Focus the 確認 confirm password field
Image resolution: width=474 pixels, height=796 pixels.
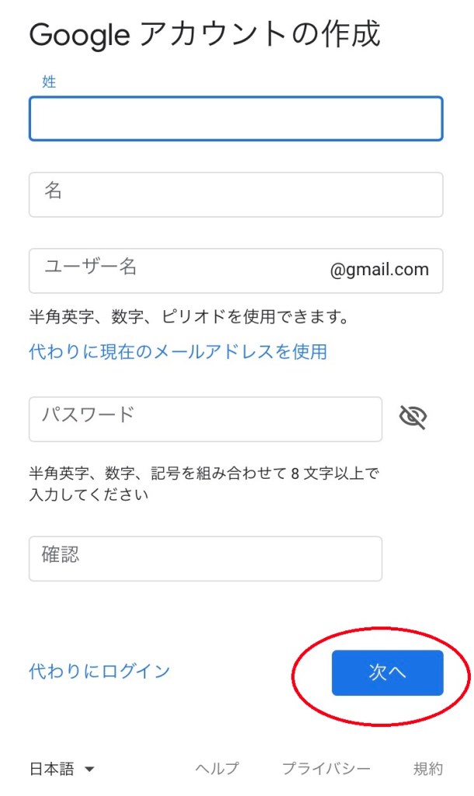pyautogui.click(x=205, y=558)
